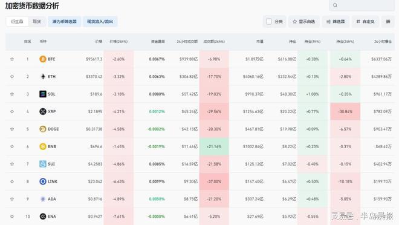The image size is (399, 225).
Task: Click the BTC coin logo
Action: tap(43, 59)
